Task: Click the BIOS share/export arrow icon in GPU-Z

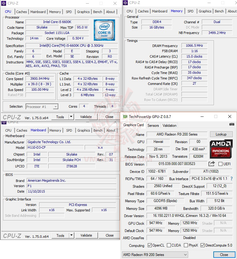Action: point(212,164)
